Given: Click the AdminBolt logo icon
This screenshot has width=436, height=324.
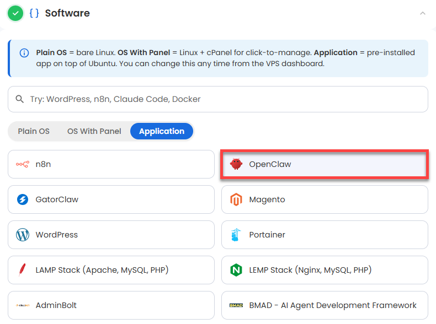Looking at the screenshot, I should click(x=23, y=305).
